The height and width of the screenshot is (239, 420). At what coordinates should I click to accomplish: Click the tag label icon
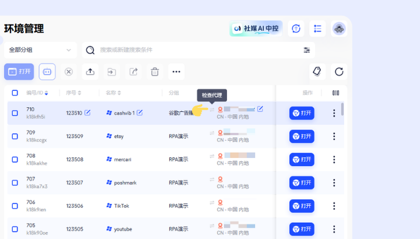pos(317,72)
